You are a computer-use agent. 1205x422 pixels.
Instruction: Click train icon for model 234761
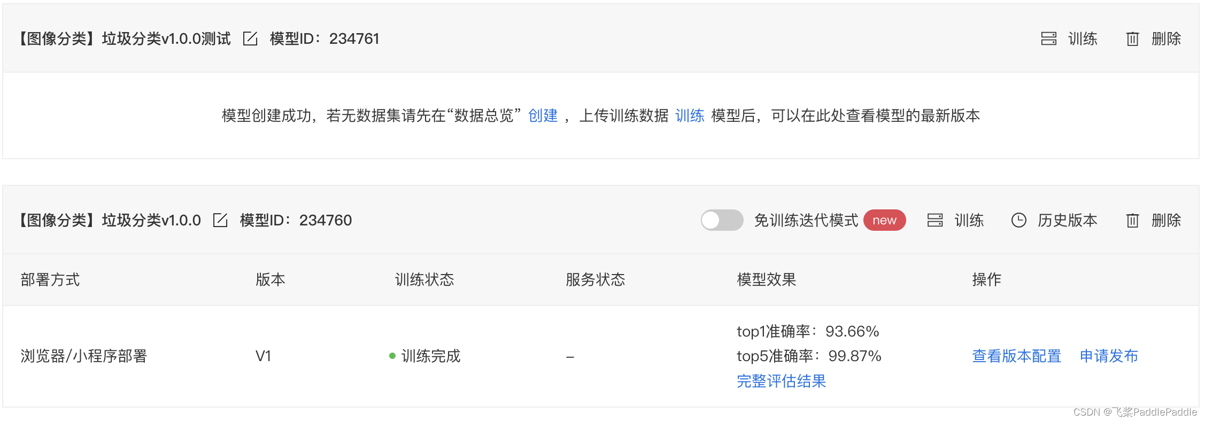point(1048,39)
